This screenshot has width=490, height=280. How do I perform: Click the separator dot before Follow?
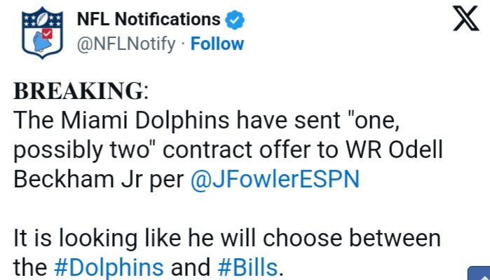tap(183, 44)
